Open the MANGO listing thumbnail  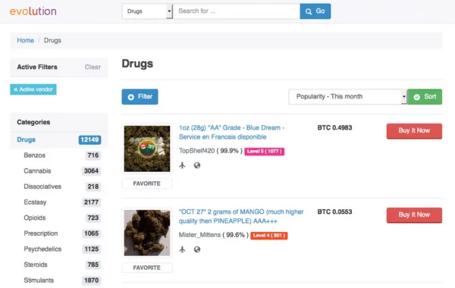[147, 233]
